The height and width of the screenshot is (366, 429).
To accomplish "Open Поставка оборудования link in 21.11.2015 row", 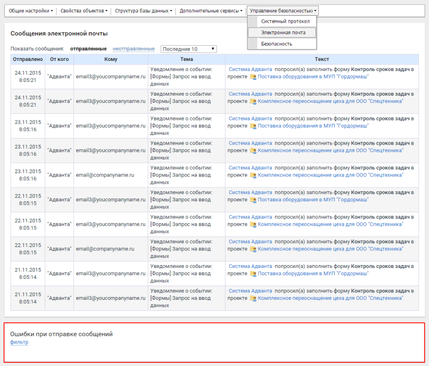I will (x=313, y=273).
